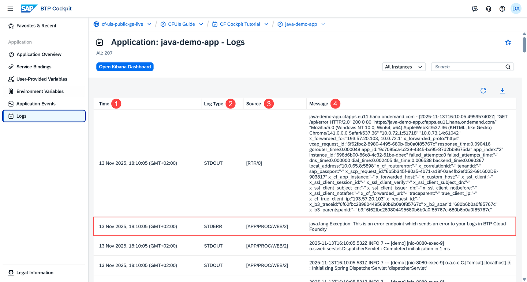Expand cf-uis-public-ga-live breadcrumb dropdown

pos(149,24)
